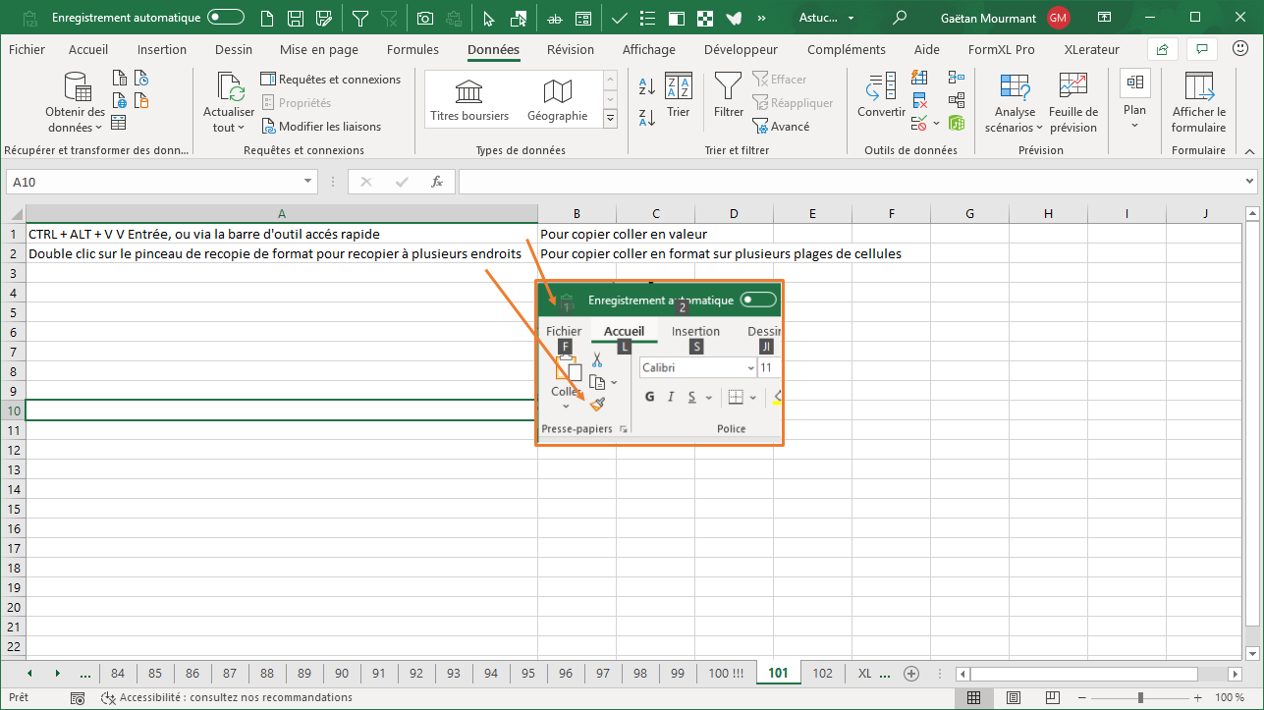Image resolution: width=1264 pixels, height=710 pixels.
Task: Apply Filtrer funnel to data
Action: 729,95
